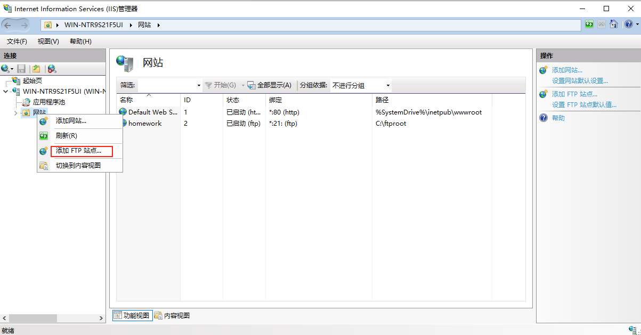Click the 筛选 filter input field
The image size is (641, 335).
(167, 85)
